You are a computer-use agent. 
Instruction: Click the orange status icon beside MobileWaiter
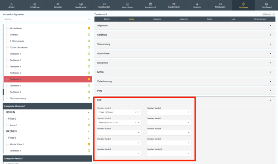pyautogui.click(x=89, y=28)
